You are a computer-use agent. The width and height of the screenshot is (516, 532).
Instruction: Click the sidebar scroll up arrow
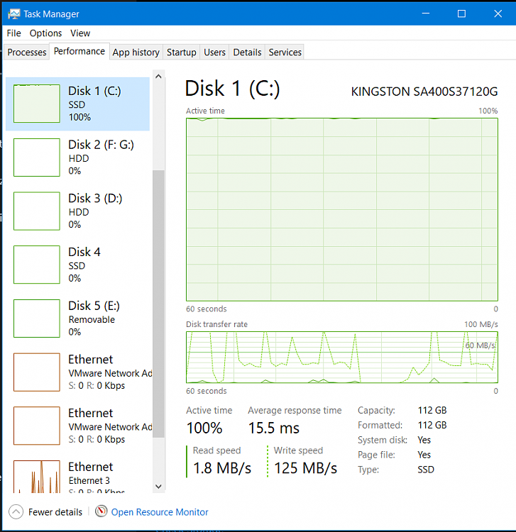coord(158,77)
